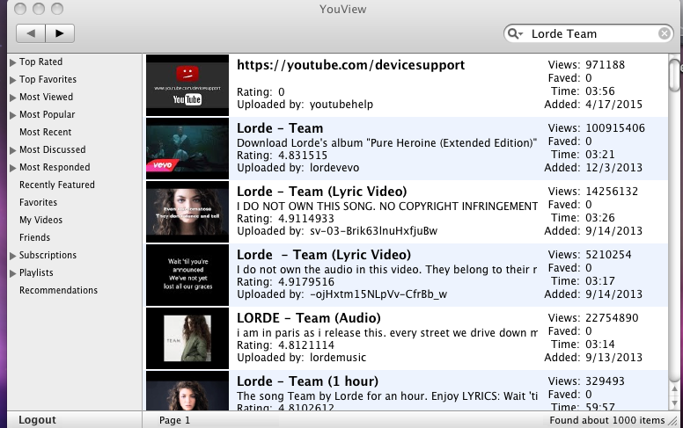
Task: Open the youtube devicesupport video thumbnail
Action: click(x=187, y=85)
